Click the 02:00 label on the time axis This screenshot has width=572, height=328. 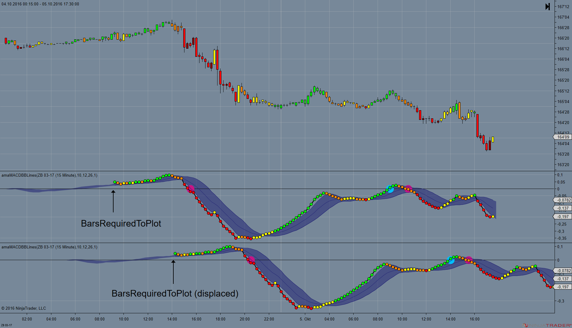[27, 319]
